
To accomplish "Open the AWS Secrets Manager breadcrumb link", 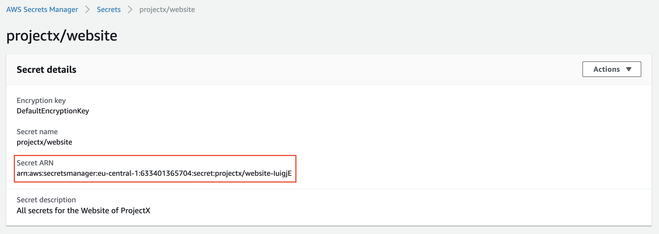I will point(42,10).
